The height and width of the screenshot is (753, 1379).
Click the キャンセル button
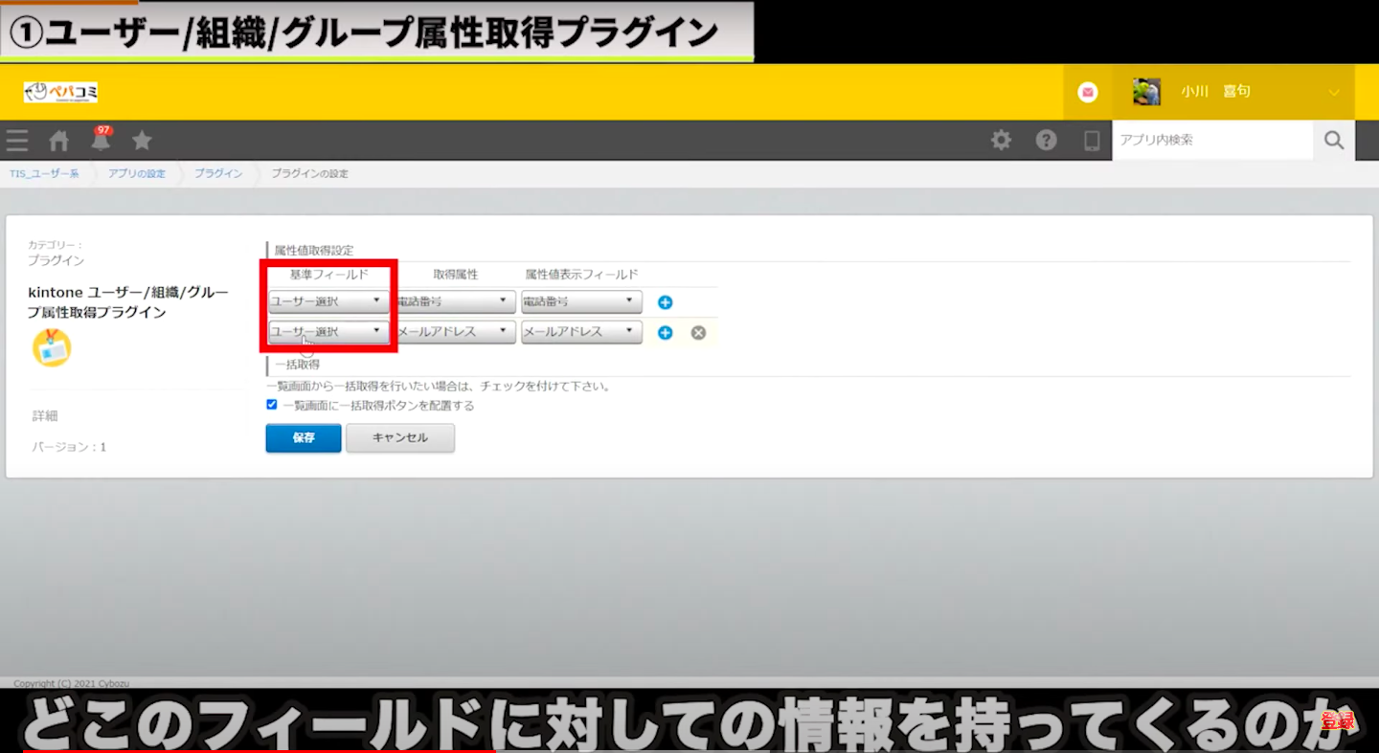[x=399, y=438]
